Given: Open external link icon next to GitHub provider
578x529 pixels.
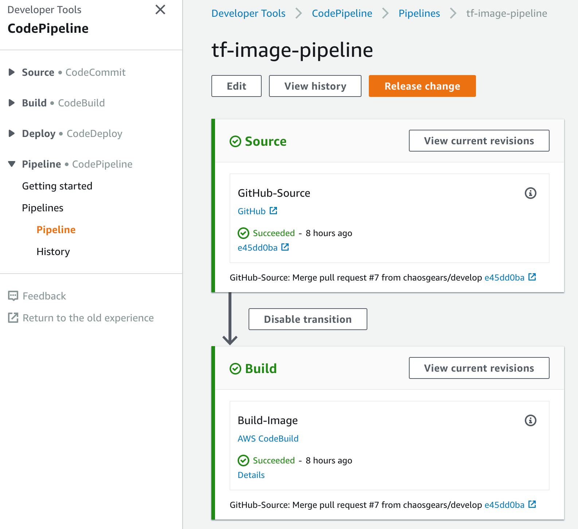Looking at the screenshot, I should coord(273,211).
